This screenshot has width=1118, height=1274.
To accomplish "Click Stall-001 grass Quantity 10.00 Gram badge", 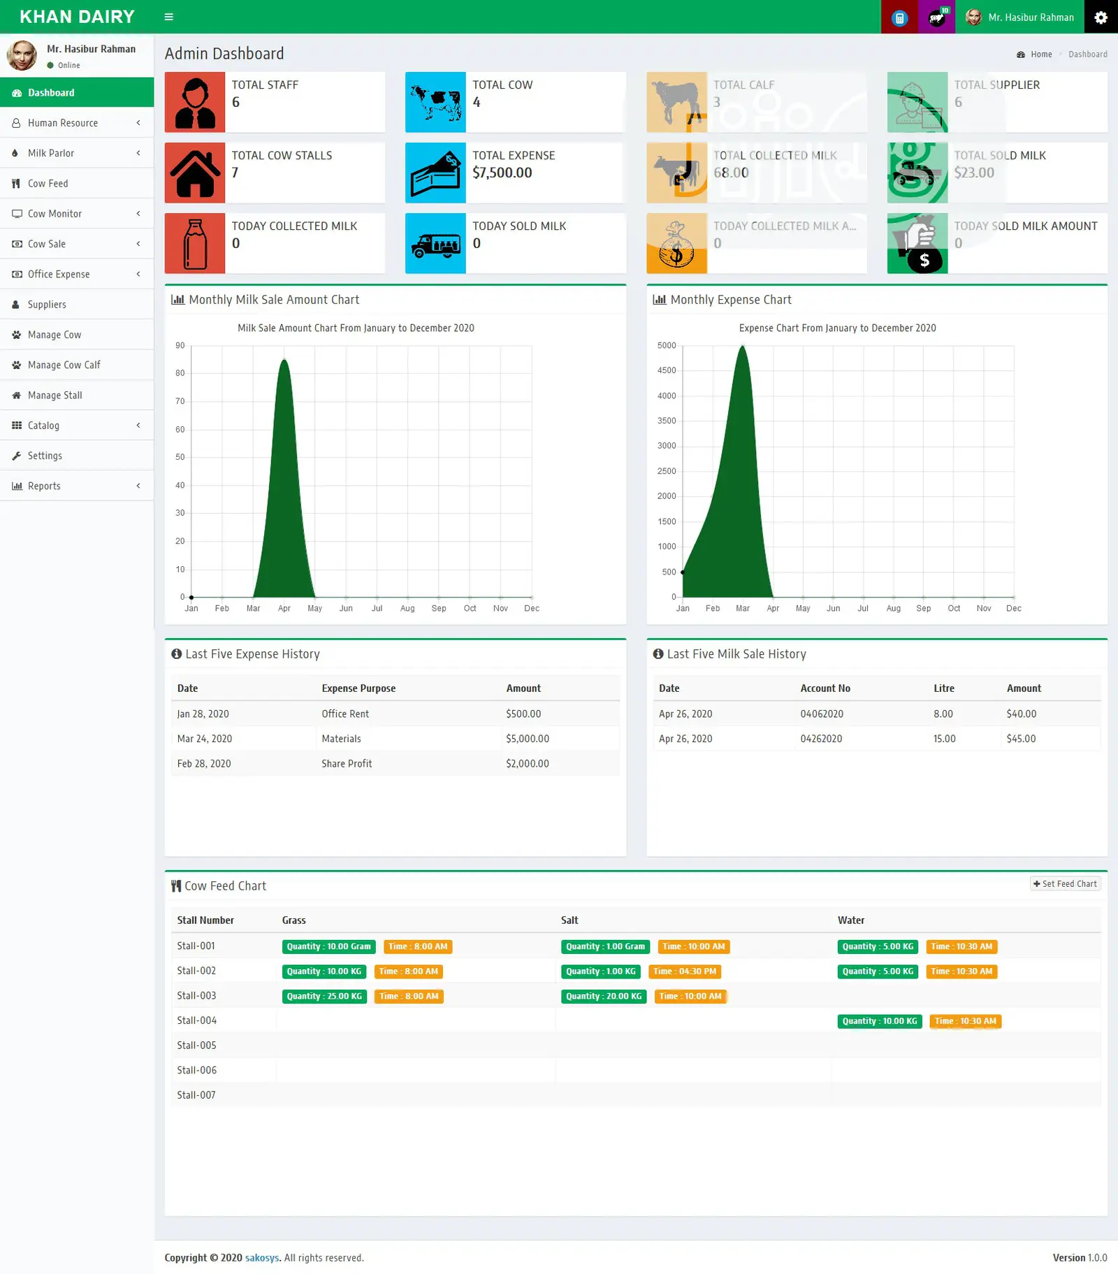I will point(328,947).
